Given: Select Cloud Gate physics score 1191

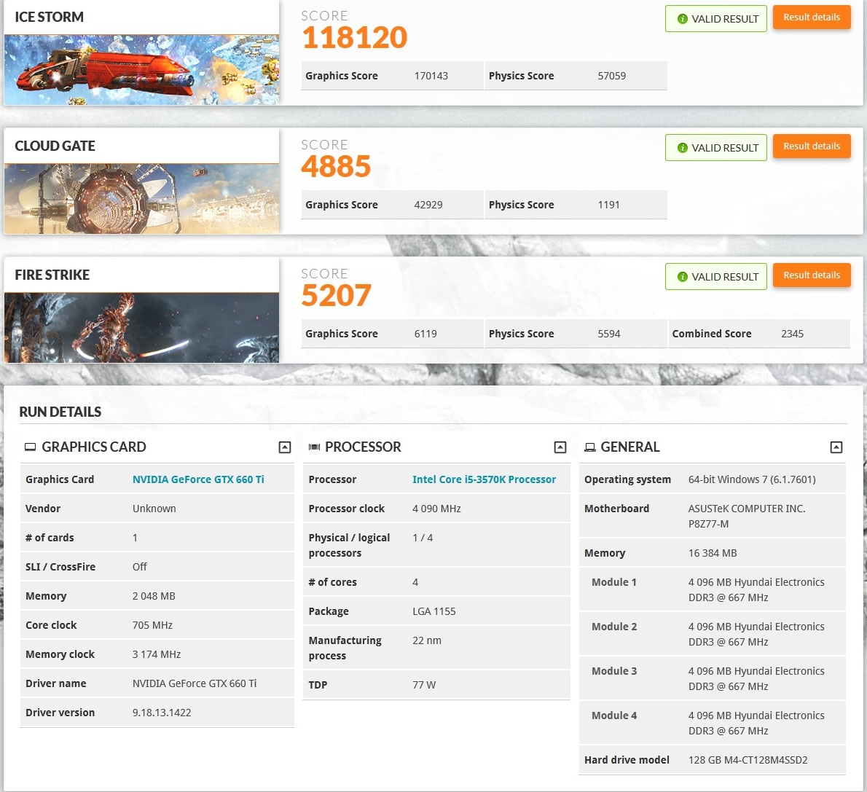Looking at the screenshot, I should coord(608,205).
